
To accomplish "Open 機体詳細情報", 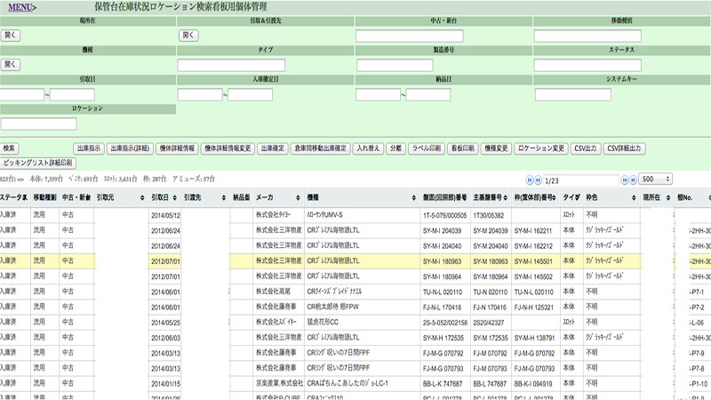I will click(x=177, y=148).
